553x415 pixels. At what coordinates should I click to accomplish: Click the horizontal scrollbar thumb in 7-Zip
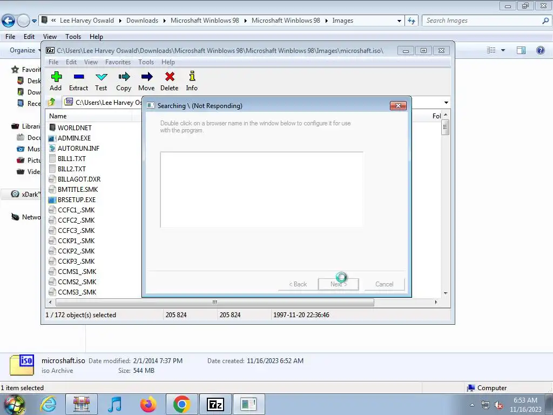pos(215,302)
